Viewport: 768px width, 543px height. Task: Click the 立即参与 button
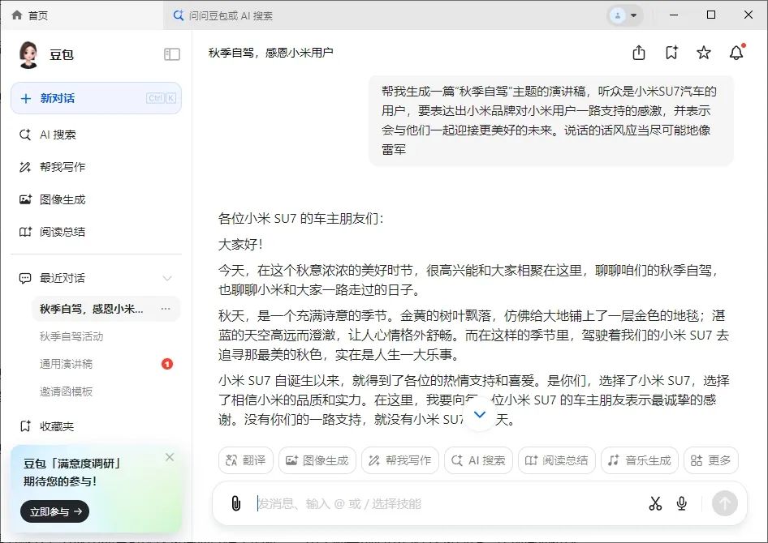tap(55, 511)
